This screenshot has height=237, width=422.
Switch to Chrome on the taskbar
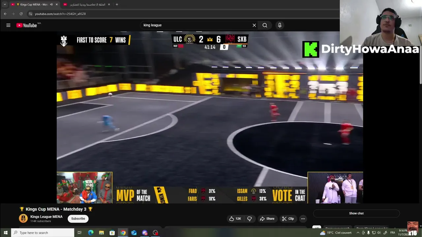click(123, 233)
